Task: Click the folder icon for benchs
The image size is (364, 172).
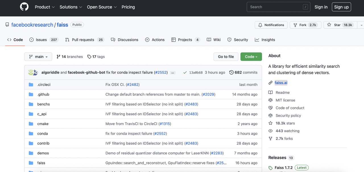Action: (x=31, y=104)
